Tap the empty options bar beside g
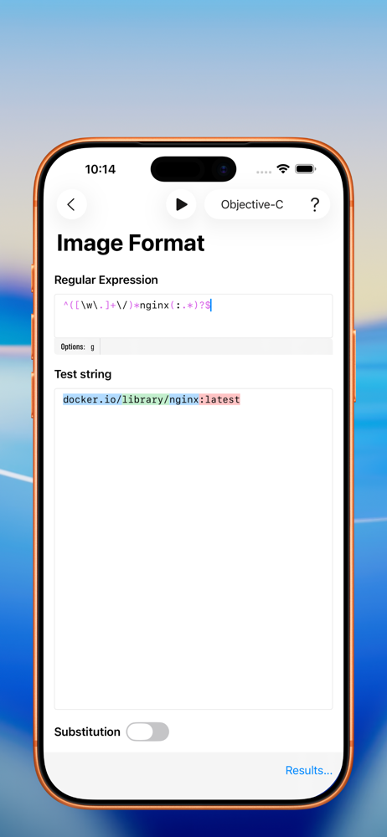387x837 pixels. click(216, 347)
